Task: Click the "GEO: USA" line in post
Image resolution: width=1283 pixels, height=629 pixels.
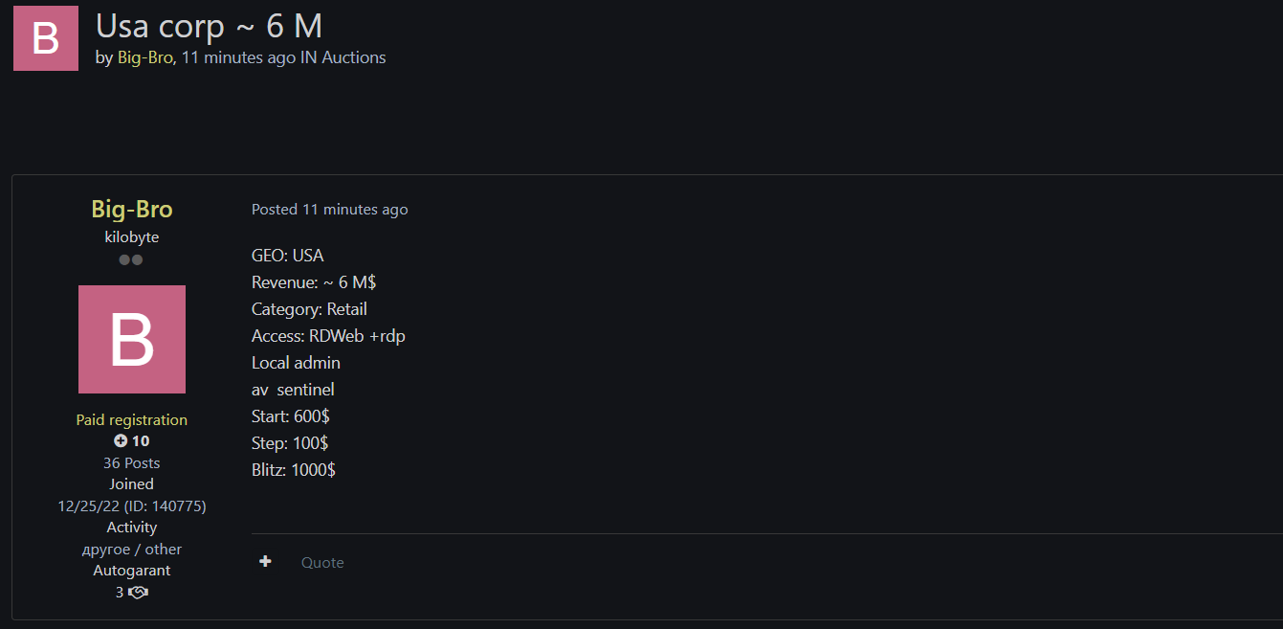Action: coord(288,256)
